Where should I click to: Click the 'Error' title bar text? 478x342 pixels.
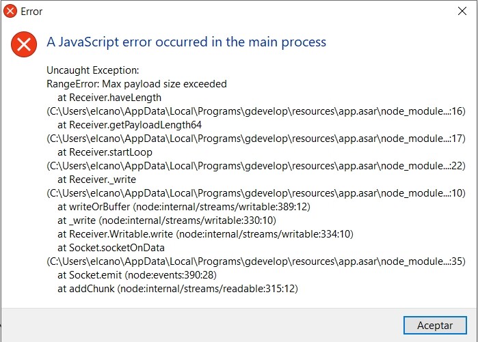point(31,12)
